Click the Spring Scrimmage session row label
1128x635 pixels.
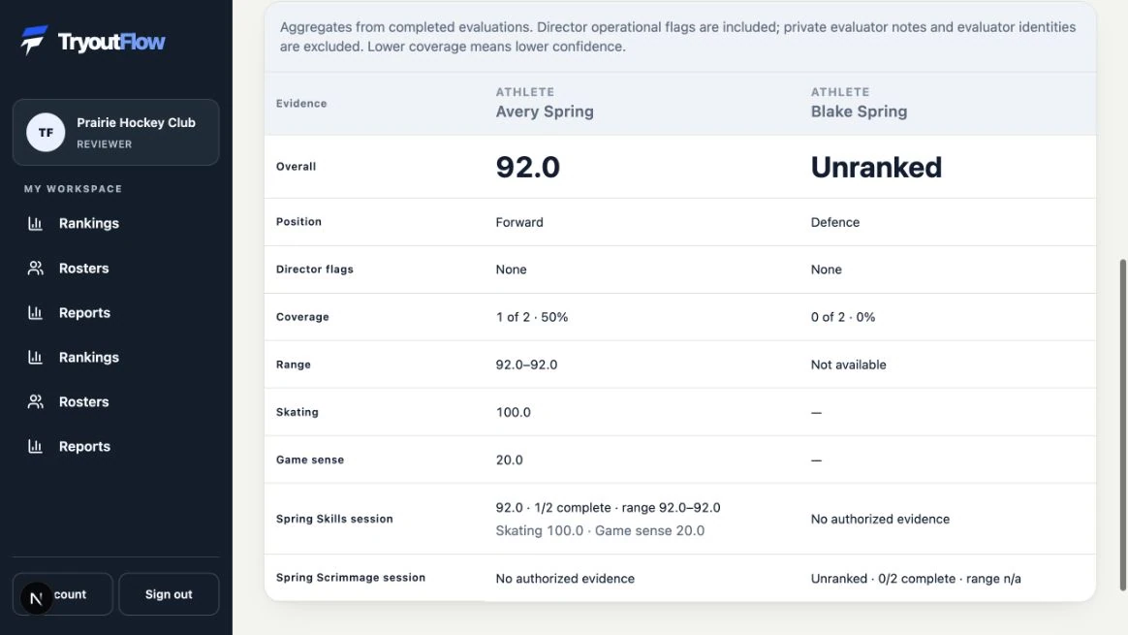click(x=351, y=578)
